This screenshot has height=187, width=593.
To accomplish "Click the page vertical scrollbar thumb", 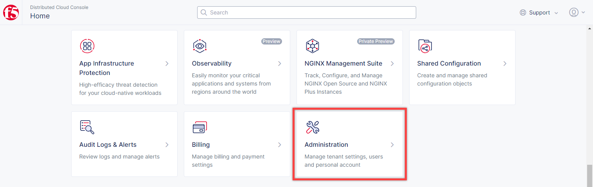I will click(x=590, y=176).
